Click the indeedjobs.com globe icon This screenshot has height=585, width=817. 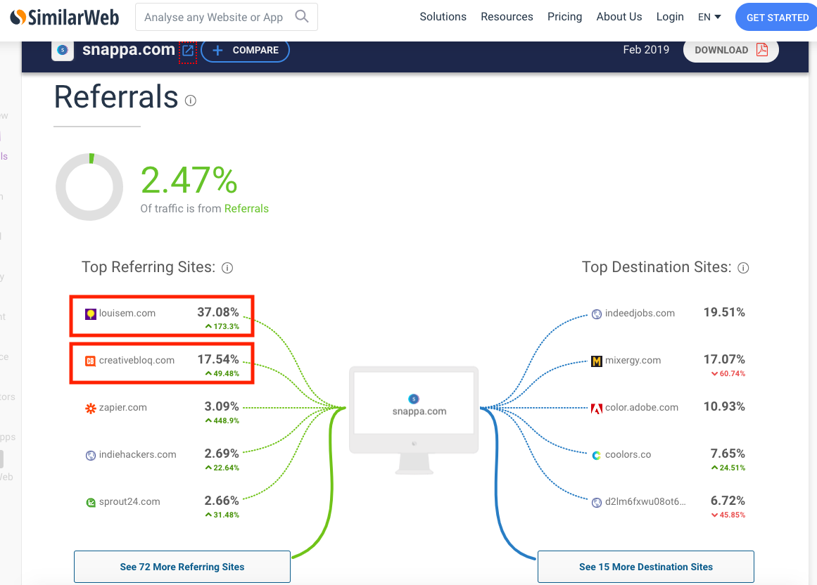[x=597, y=314]
